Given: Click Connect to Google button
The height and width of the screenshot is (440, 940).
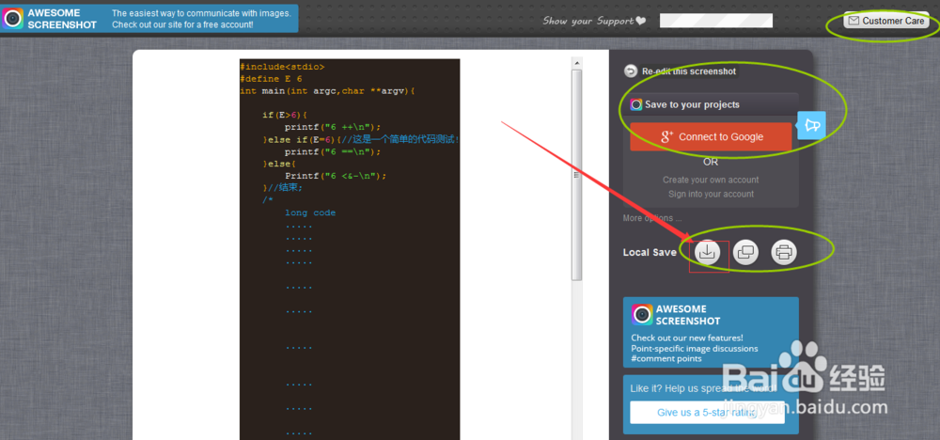Looking at the screenshot, I should pyautogui.click(x=711, y=136).
